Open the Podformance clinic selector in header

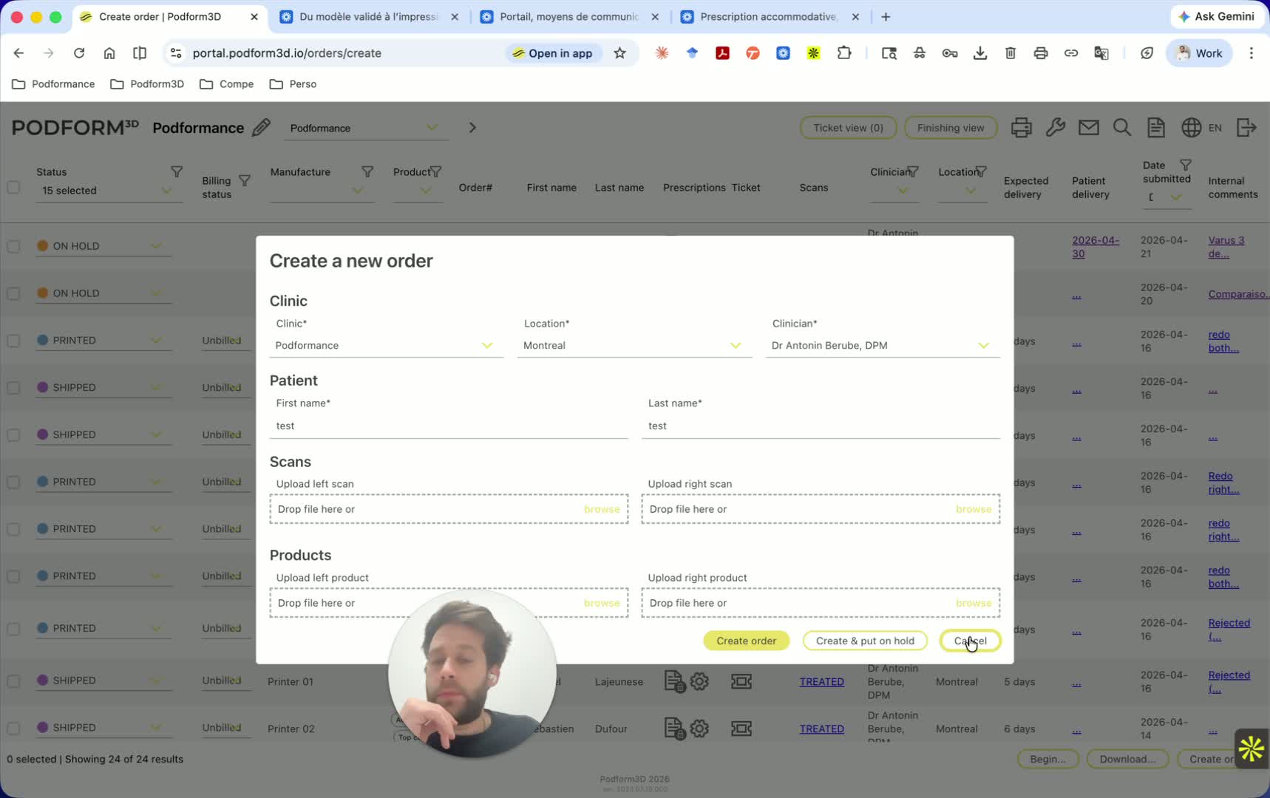(x=366, y=128)
